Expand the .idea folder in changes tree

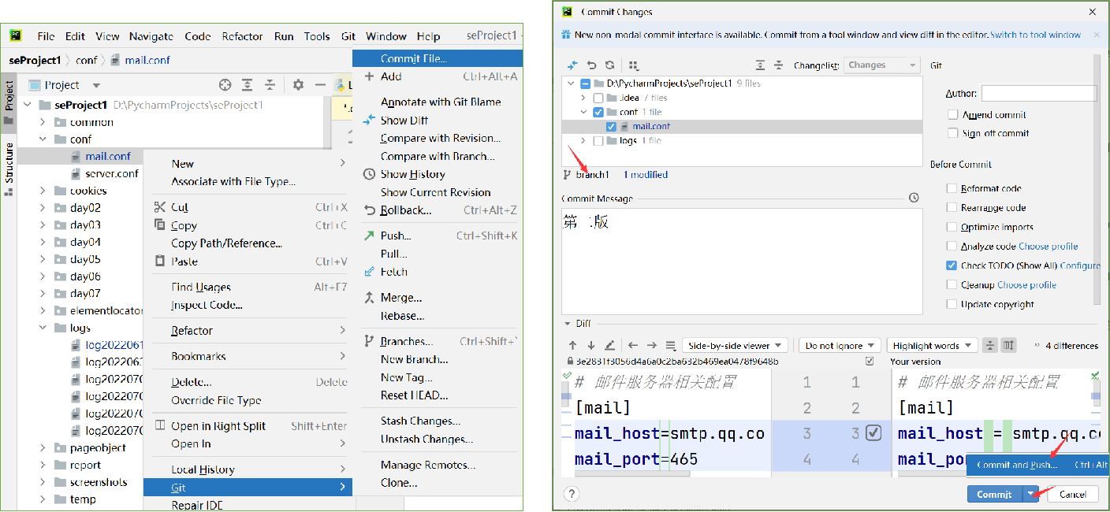583,98
